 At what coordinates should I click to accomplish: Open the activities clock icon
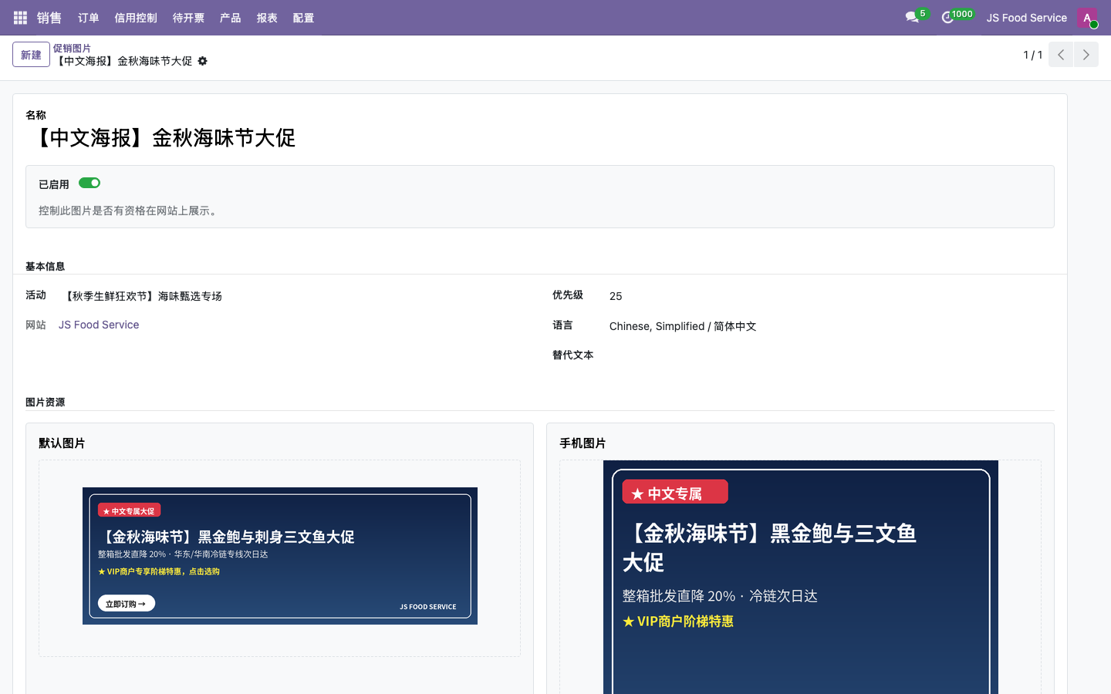tap(948, 17)
